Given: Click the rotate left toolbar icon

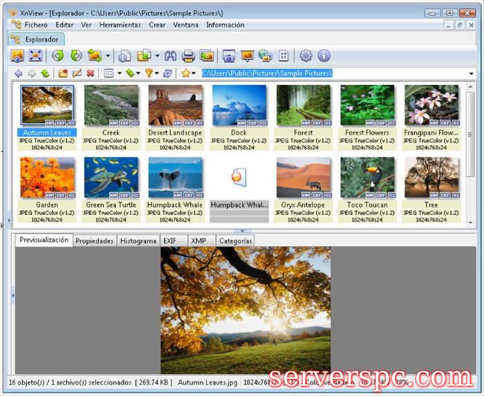Looking at the screenshot, I should pyautogui.click(x=58, y=56).
